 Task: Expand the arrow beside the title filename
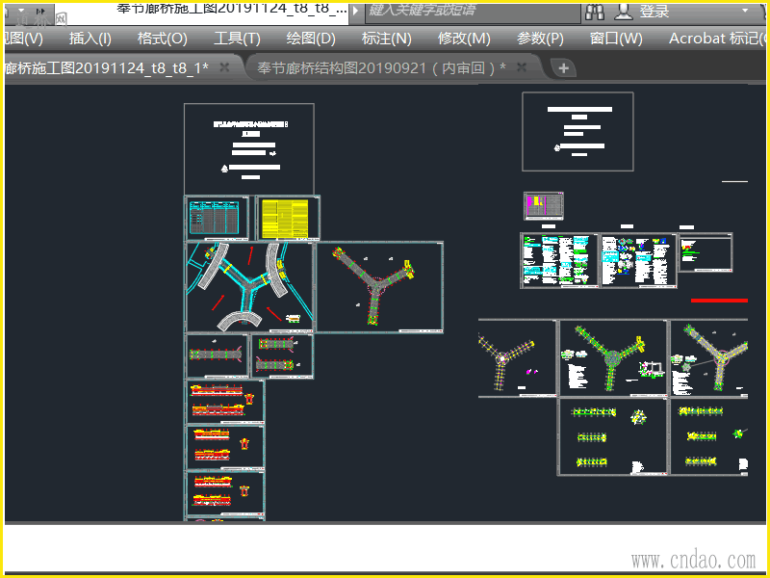[x=356, y=11]
